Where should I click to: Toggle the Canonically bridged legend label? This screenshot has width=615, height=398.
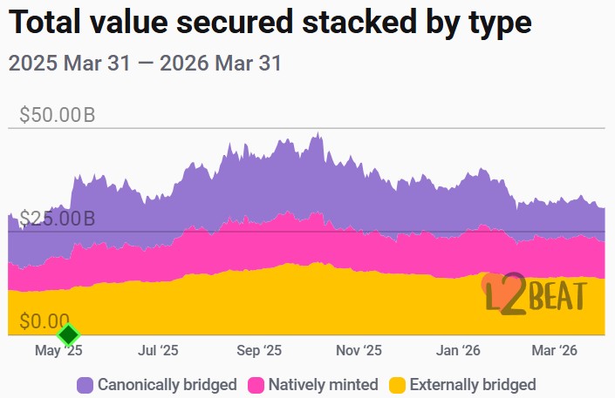pyautogui.click(x=167, y=384)
